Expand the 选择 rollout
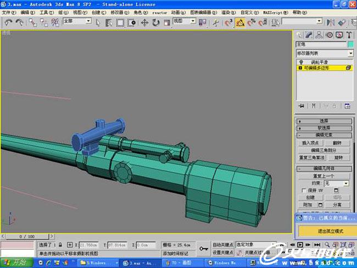The width and height of the screenshot is (357, 268). [x=324, y=121]
